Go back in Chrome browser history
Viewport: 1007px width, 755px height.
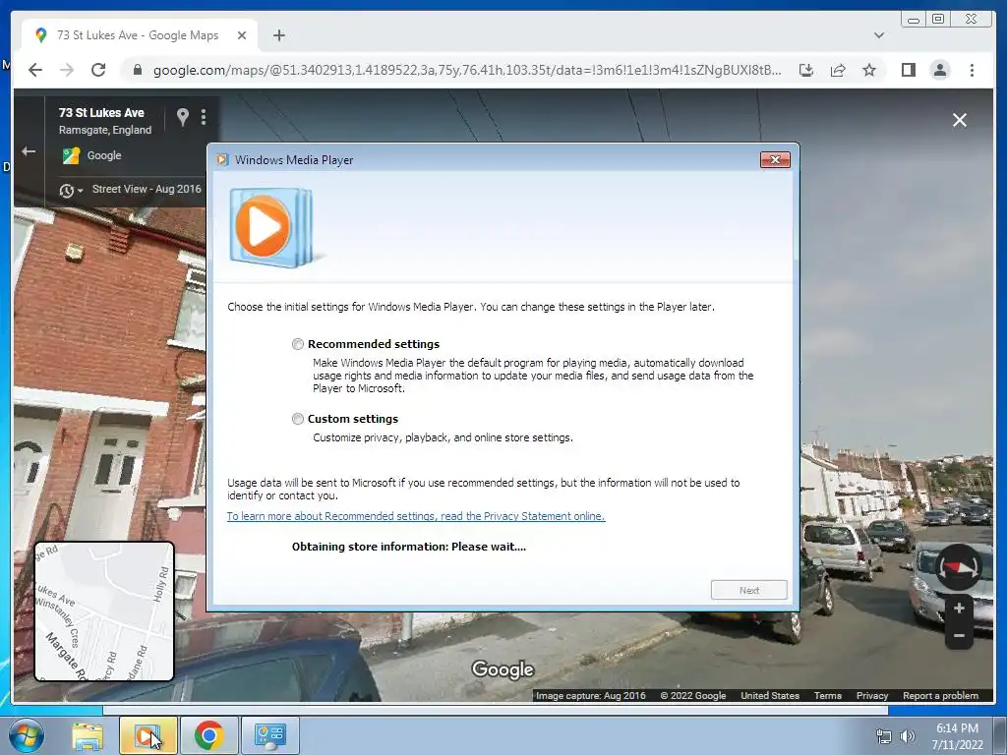pyautogui.click(x=35, y=70)
